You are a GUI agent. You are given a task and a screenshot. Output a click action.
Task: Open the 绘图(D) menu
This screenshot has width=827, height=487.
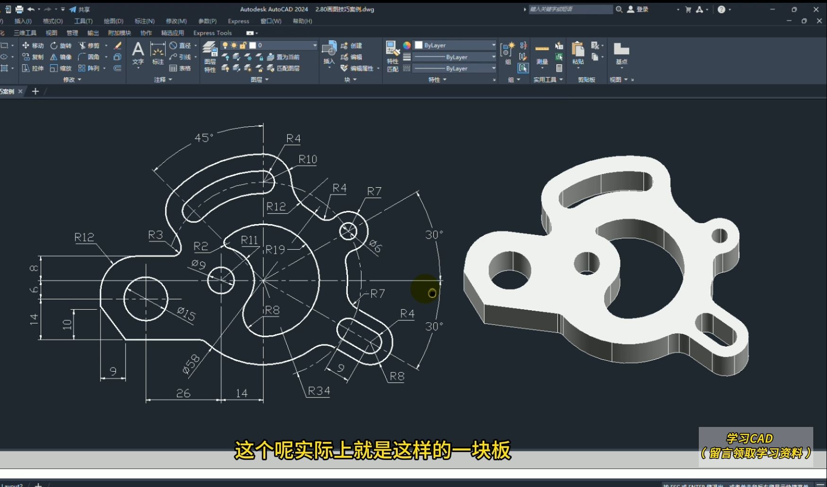[114, 21]
